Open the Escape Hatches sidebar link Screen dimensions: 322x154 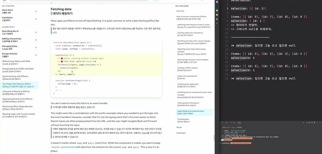[10, 55]
